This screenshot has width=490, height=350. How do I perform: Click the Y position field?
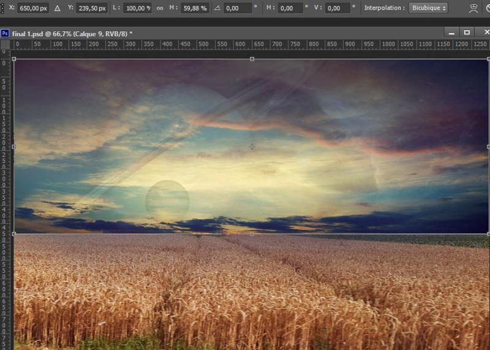92,9
